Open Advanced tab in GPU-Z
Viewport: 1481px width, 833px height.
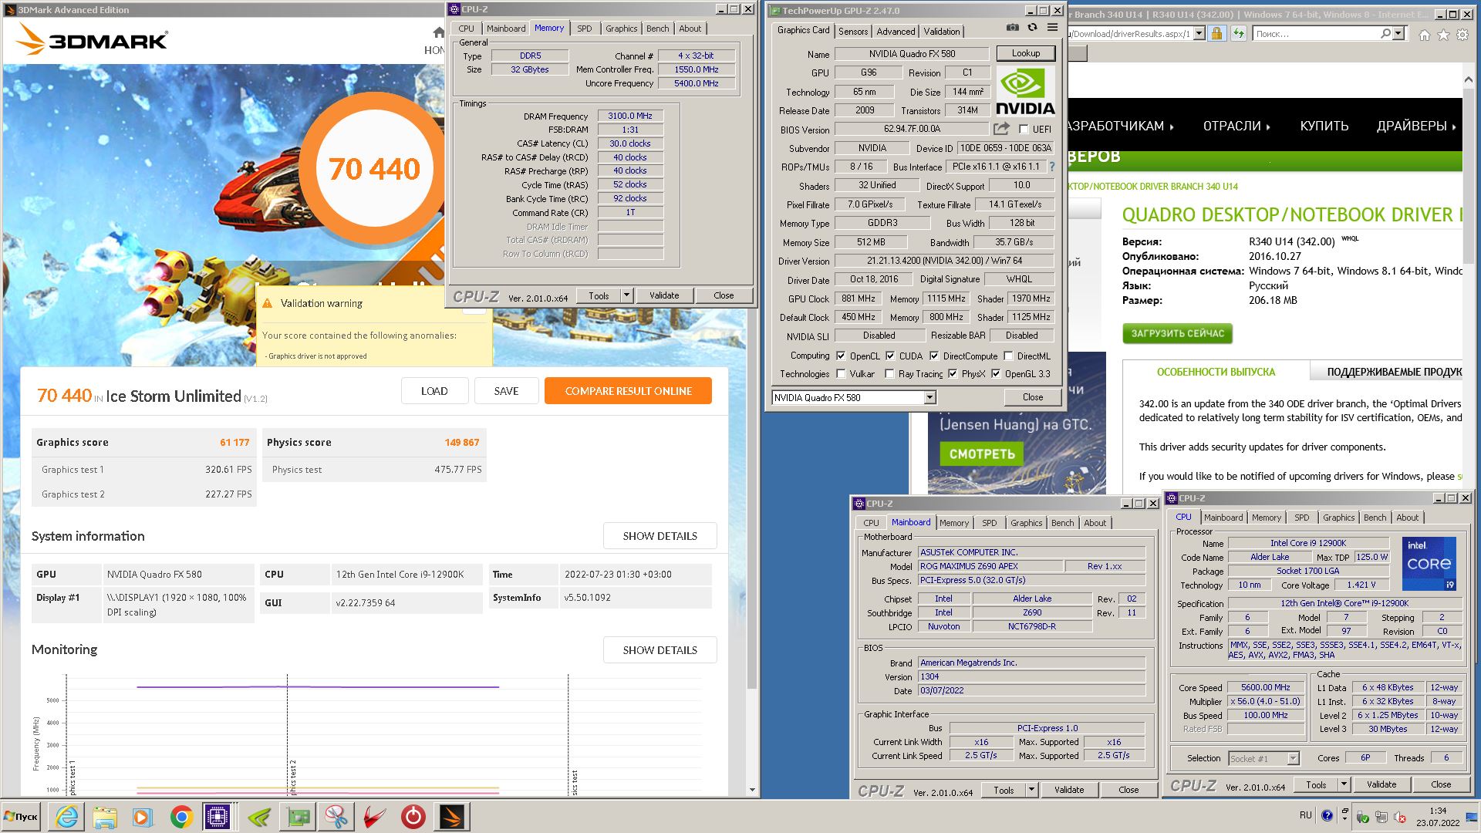point(896,32)
